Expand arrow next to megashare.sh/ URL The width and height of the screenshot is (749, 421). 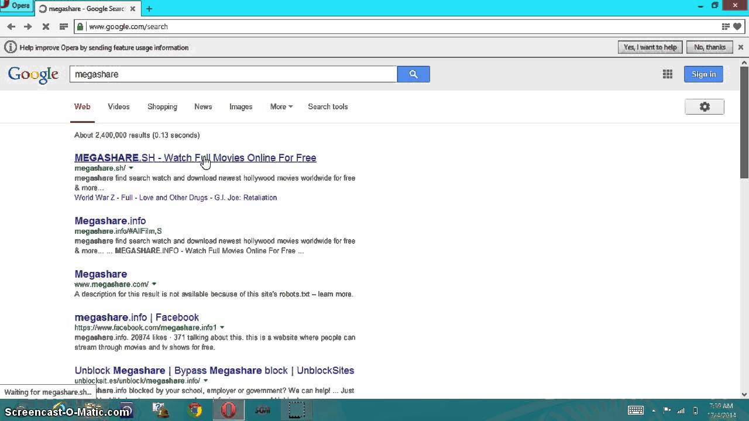point(131,168)
